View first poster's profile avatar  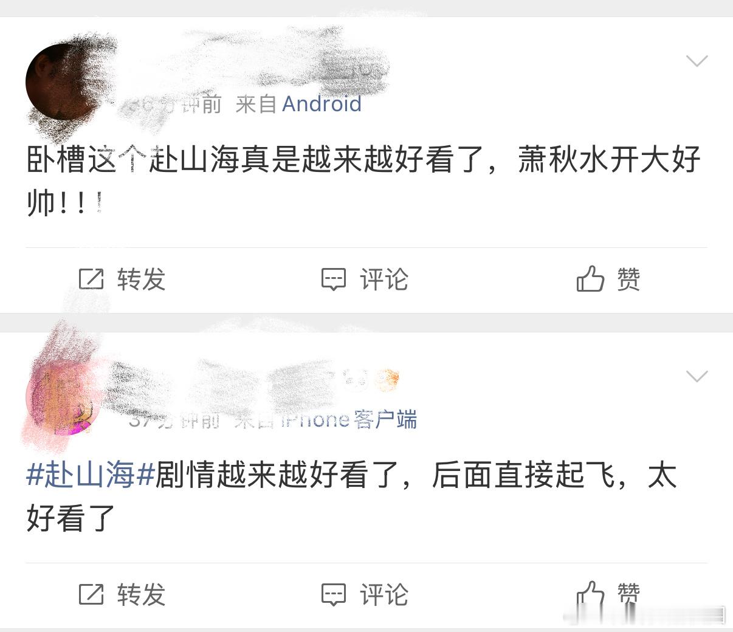point(61,81)
